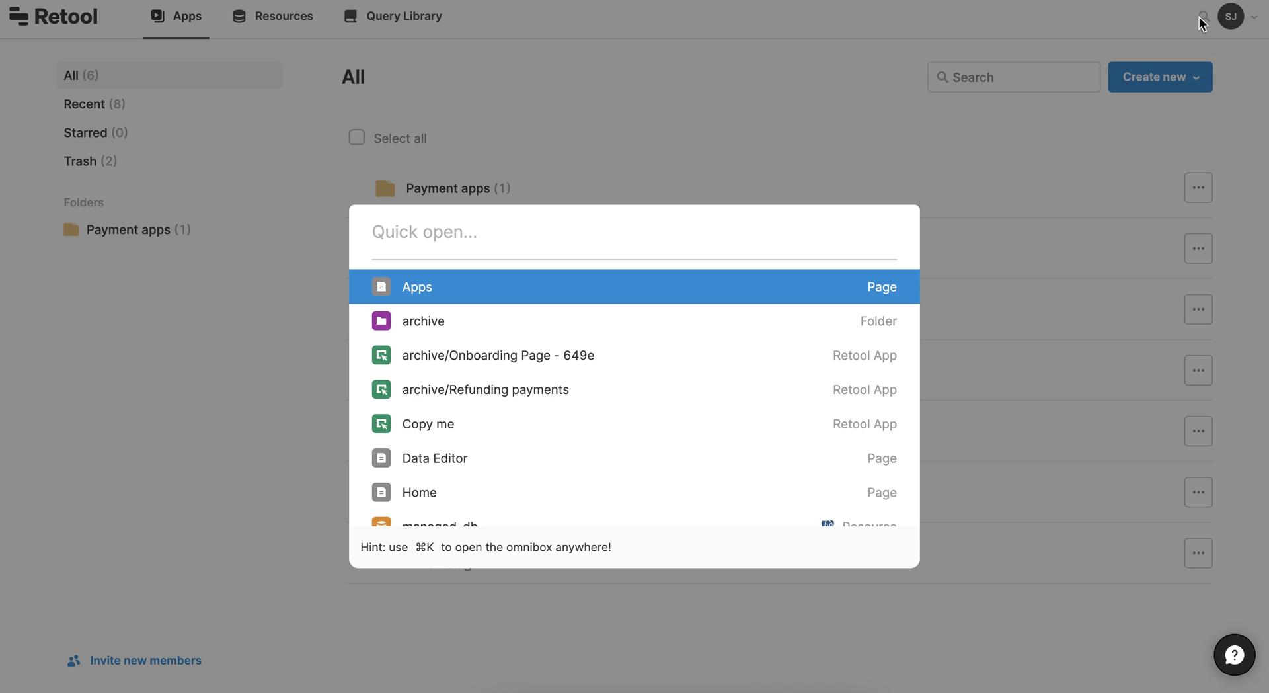Open Payment apps folder in main list
1269x693 pixels.
tap(458, 188)
